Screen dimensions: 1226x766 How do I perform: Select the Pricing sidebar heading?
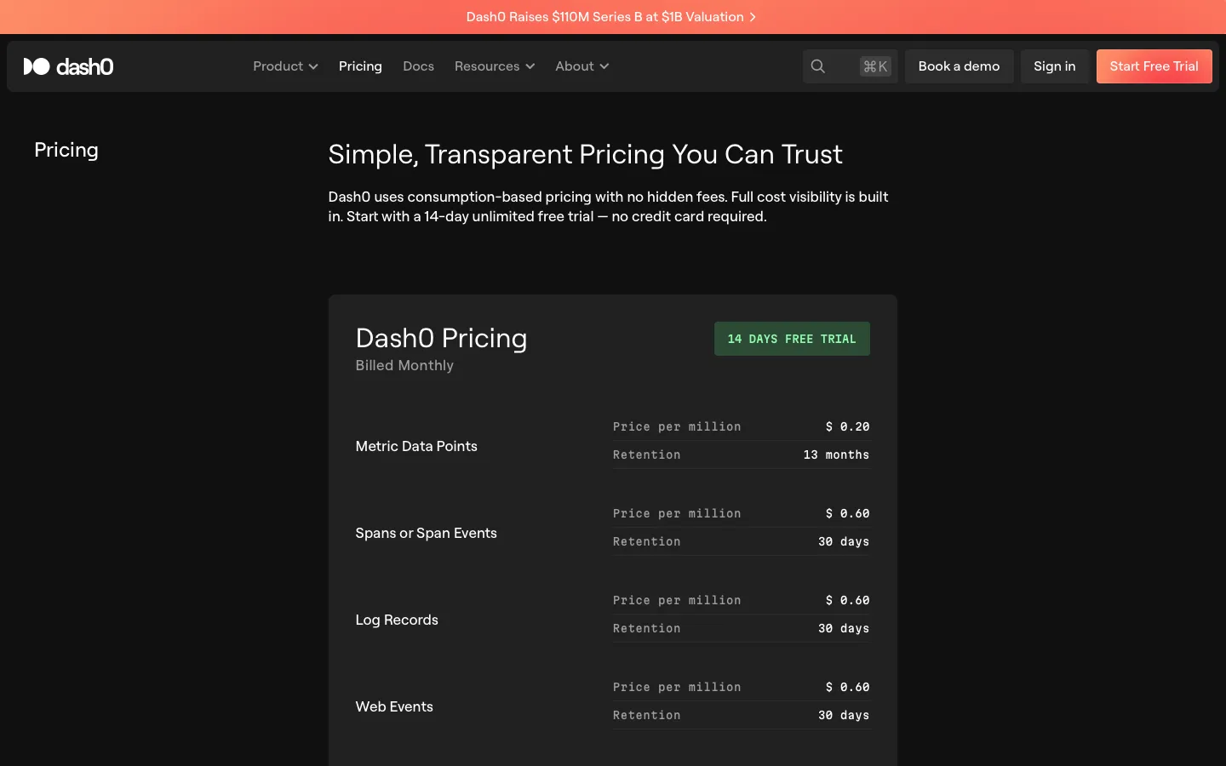coord(66,150)
